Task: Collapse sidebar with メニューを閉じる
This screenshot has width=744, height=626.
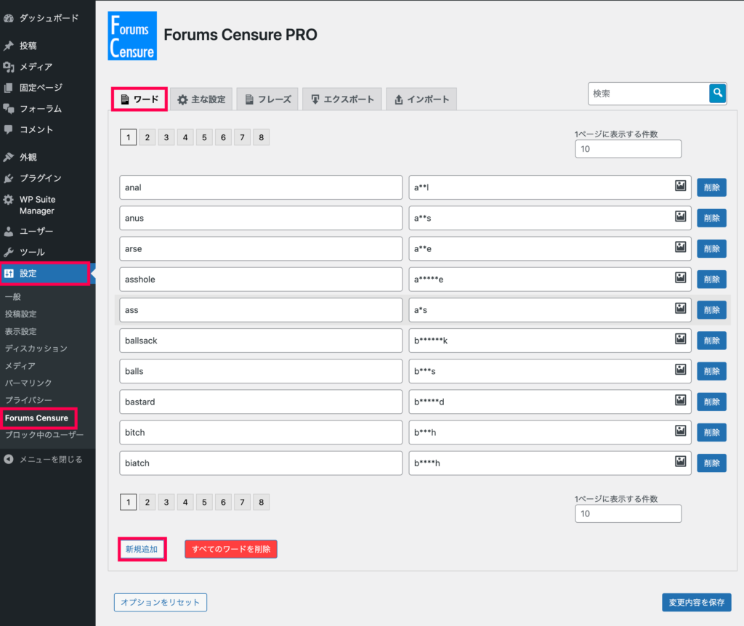Action: pyautogui.click(x=47, y=459)
